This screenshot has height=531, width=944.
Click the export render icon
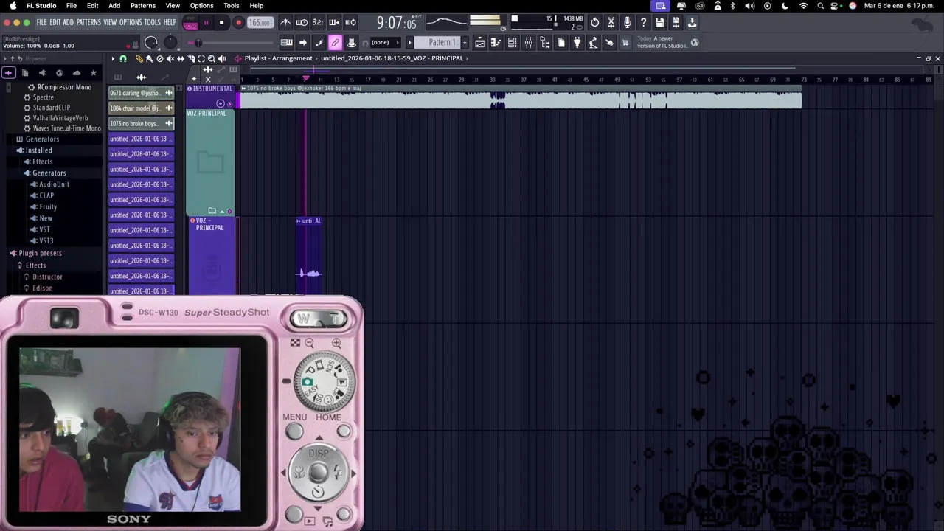click(x=676, y=23)
